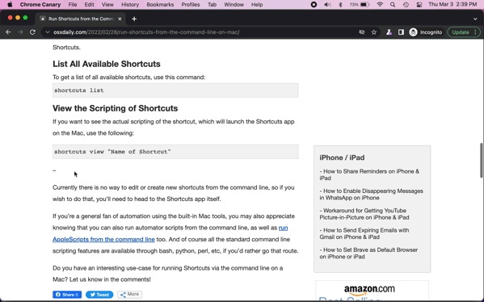
Task: Open the side panel icon
Action: [401, 32]
